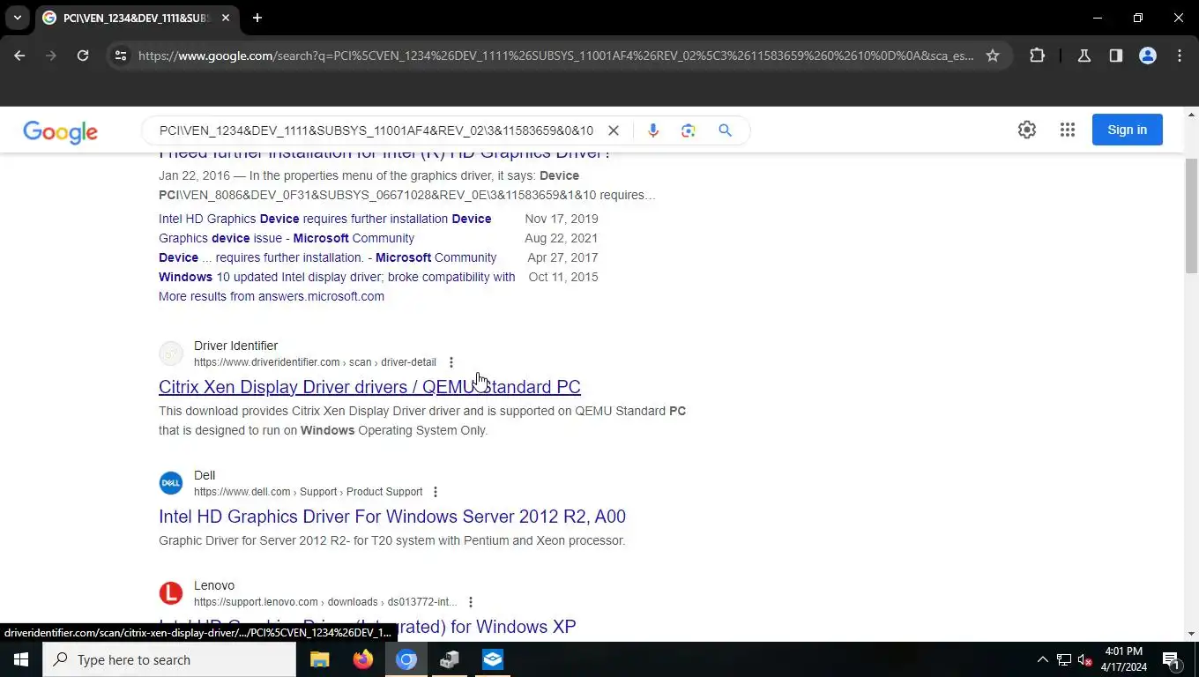Screen dimensions: 1199x677
Task: Open three-dot menu for Dell result
Action: [x=435, y=492]
